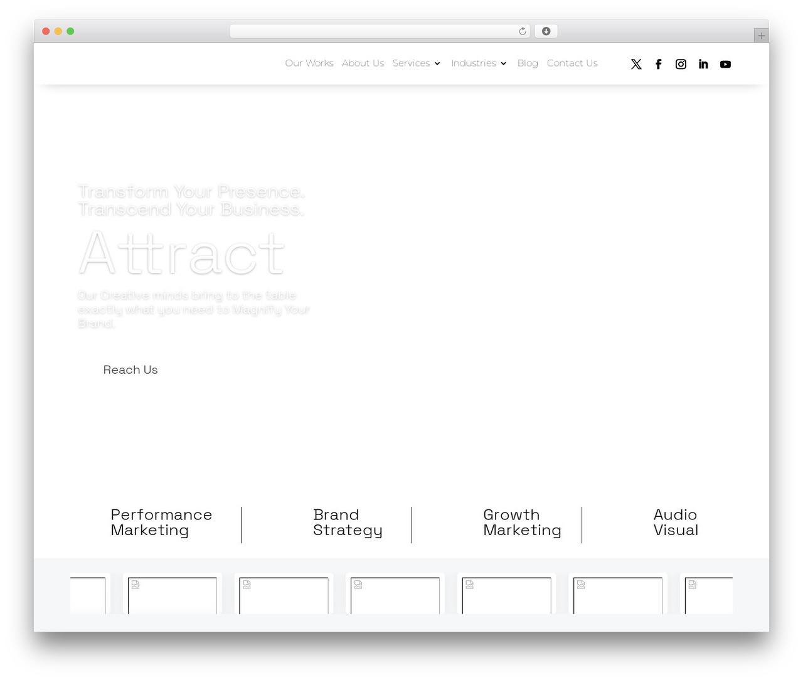
Task: Go to the LinkedIn page icon
Action: click(703, 64)
